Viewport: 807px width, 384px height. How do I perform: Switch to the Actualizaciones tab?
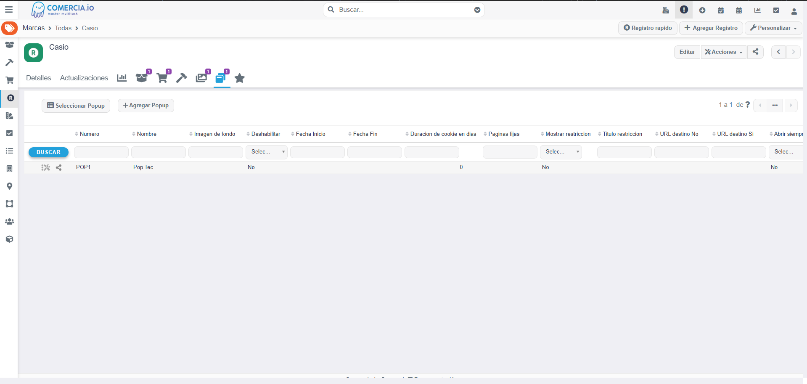tap(84, 78)
